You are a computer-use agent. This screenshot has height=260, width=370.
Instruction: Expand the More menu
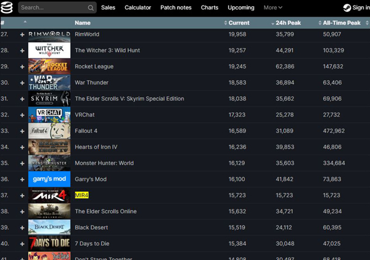[x=273, y=8]
